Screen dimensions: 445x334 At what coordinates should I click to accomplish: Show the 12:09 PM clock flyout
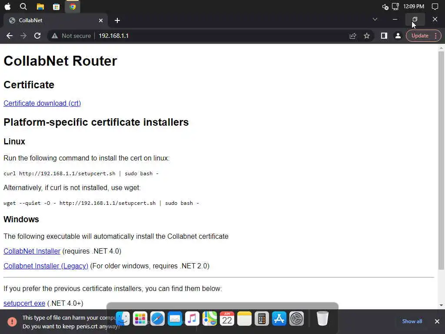(x=414, y=7)
